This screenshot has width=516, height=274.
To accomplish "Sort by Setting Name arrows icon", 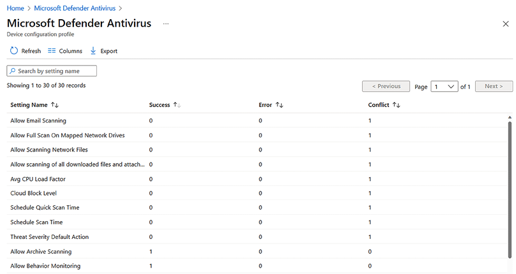I will 55,105.
